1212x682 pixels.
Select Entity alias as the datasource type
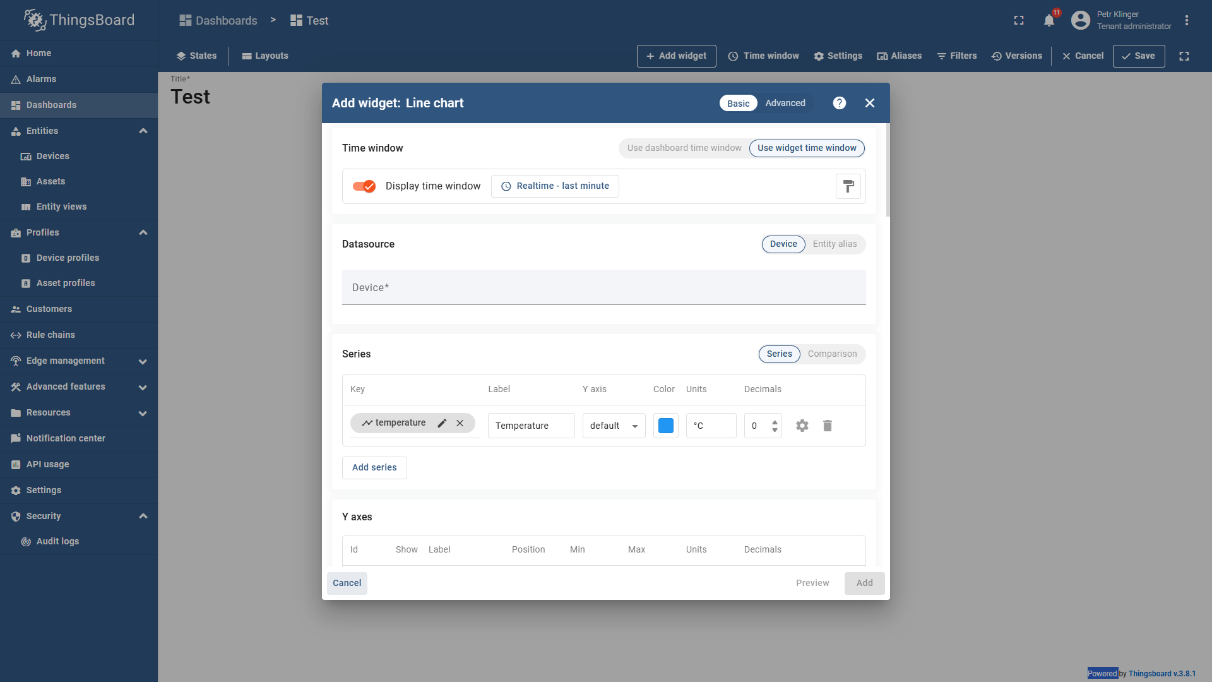pos(835,244)
